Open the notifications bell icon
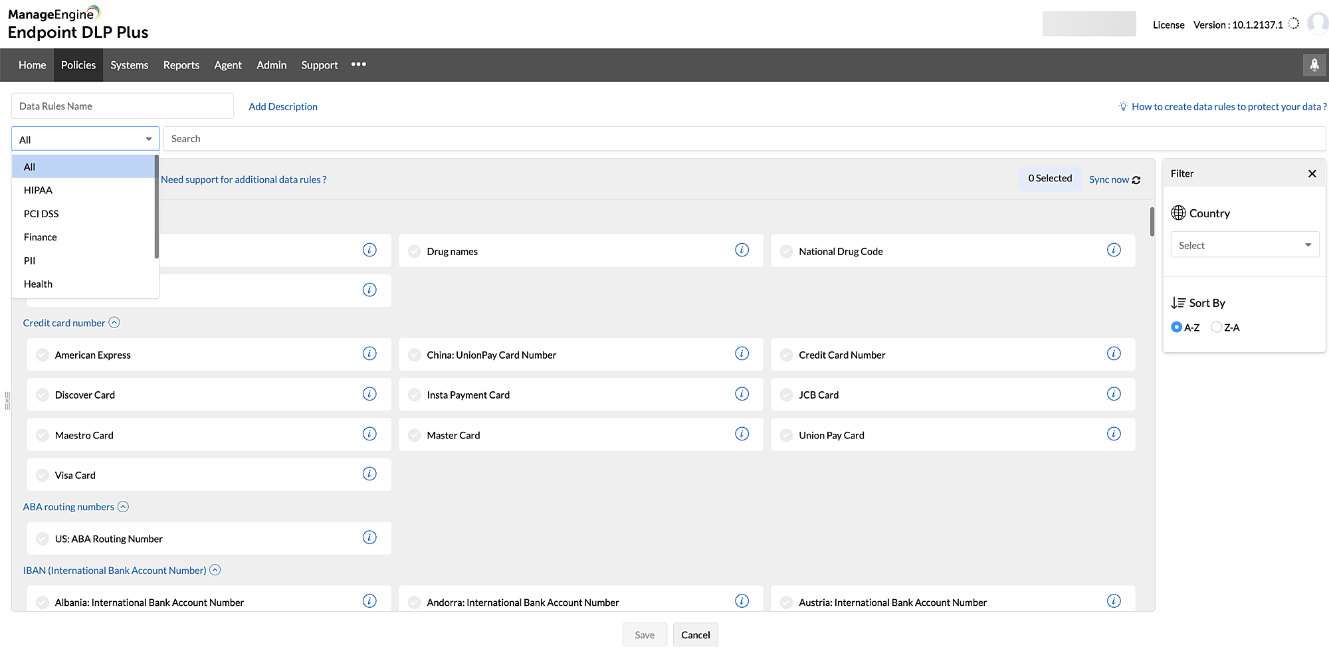 point(1314,64)
